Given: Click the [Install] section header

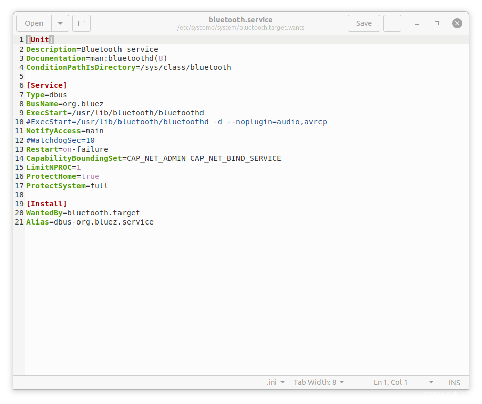Looking at the screenshot, I should (x=47, y=204).
